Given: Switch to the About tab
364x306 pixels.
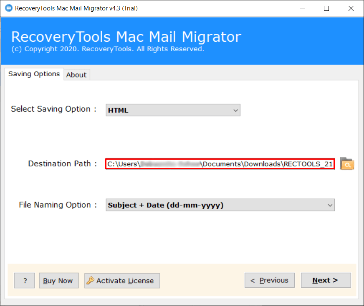Looking at the screenshot, I should (x=76, y=75).
